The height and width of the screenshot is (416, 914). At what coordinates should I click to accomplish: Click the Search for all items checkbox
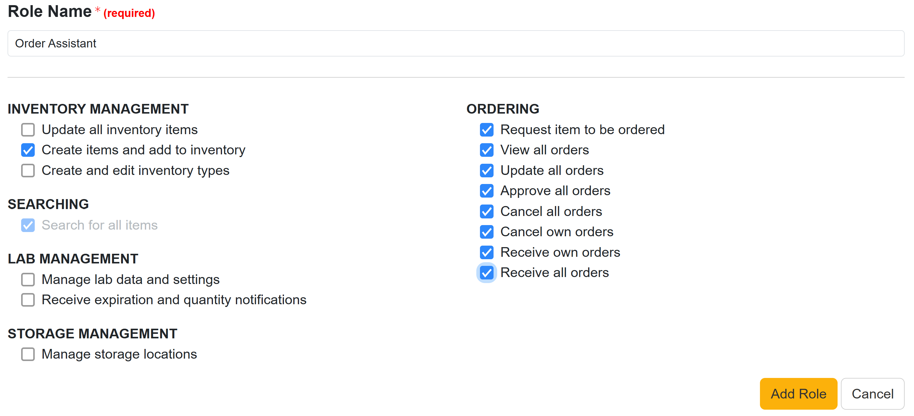[28, 225]
